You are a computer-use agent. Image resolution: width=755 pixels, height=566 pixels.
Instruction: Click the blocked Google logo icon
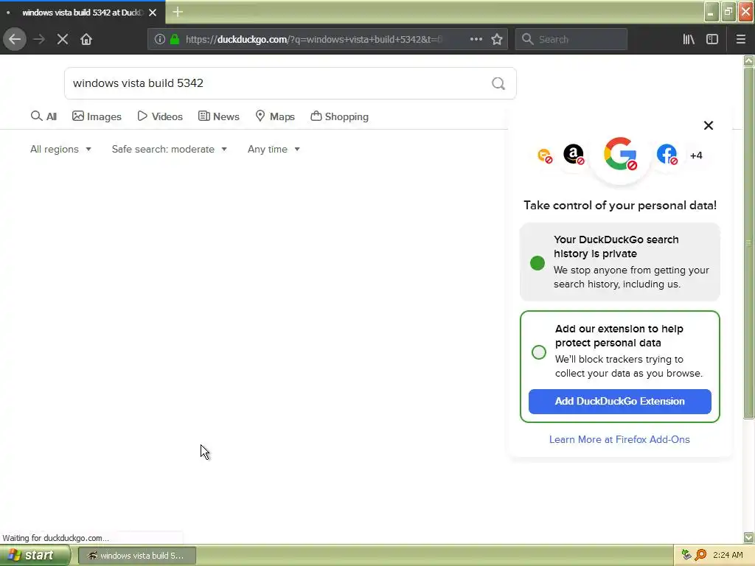[620, 154]
